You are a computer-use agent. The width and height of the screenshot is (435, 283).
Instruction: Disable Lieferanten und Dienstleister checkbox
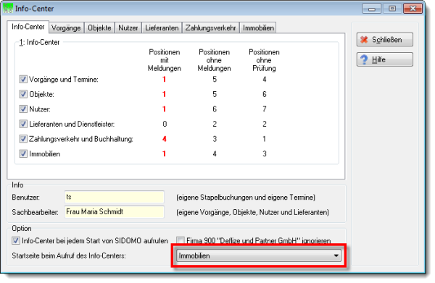point(23,124)
